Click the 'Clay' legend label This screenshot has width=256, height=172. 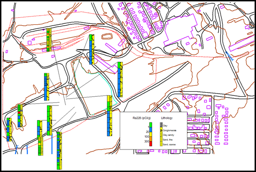coord(165,126)
